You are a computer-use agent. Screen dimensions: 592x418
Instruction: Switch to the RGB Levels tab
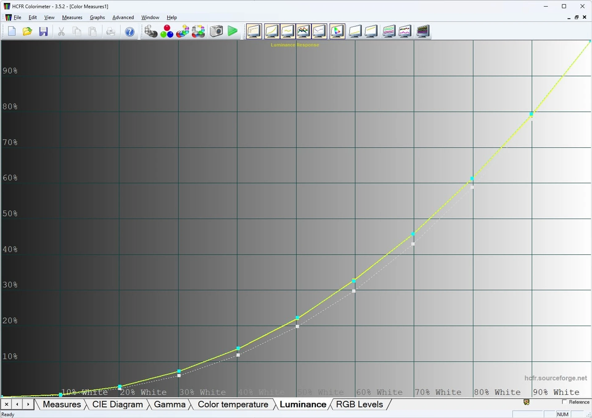pos(360,404)
